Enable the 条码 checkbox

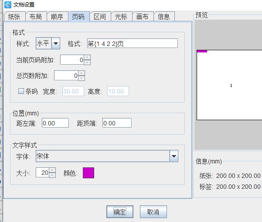pos(21,91)
